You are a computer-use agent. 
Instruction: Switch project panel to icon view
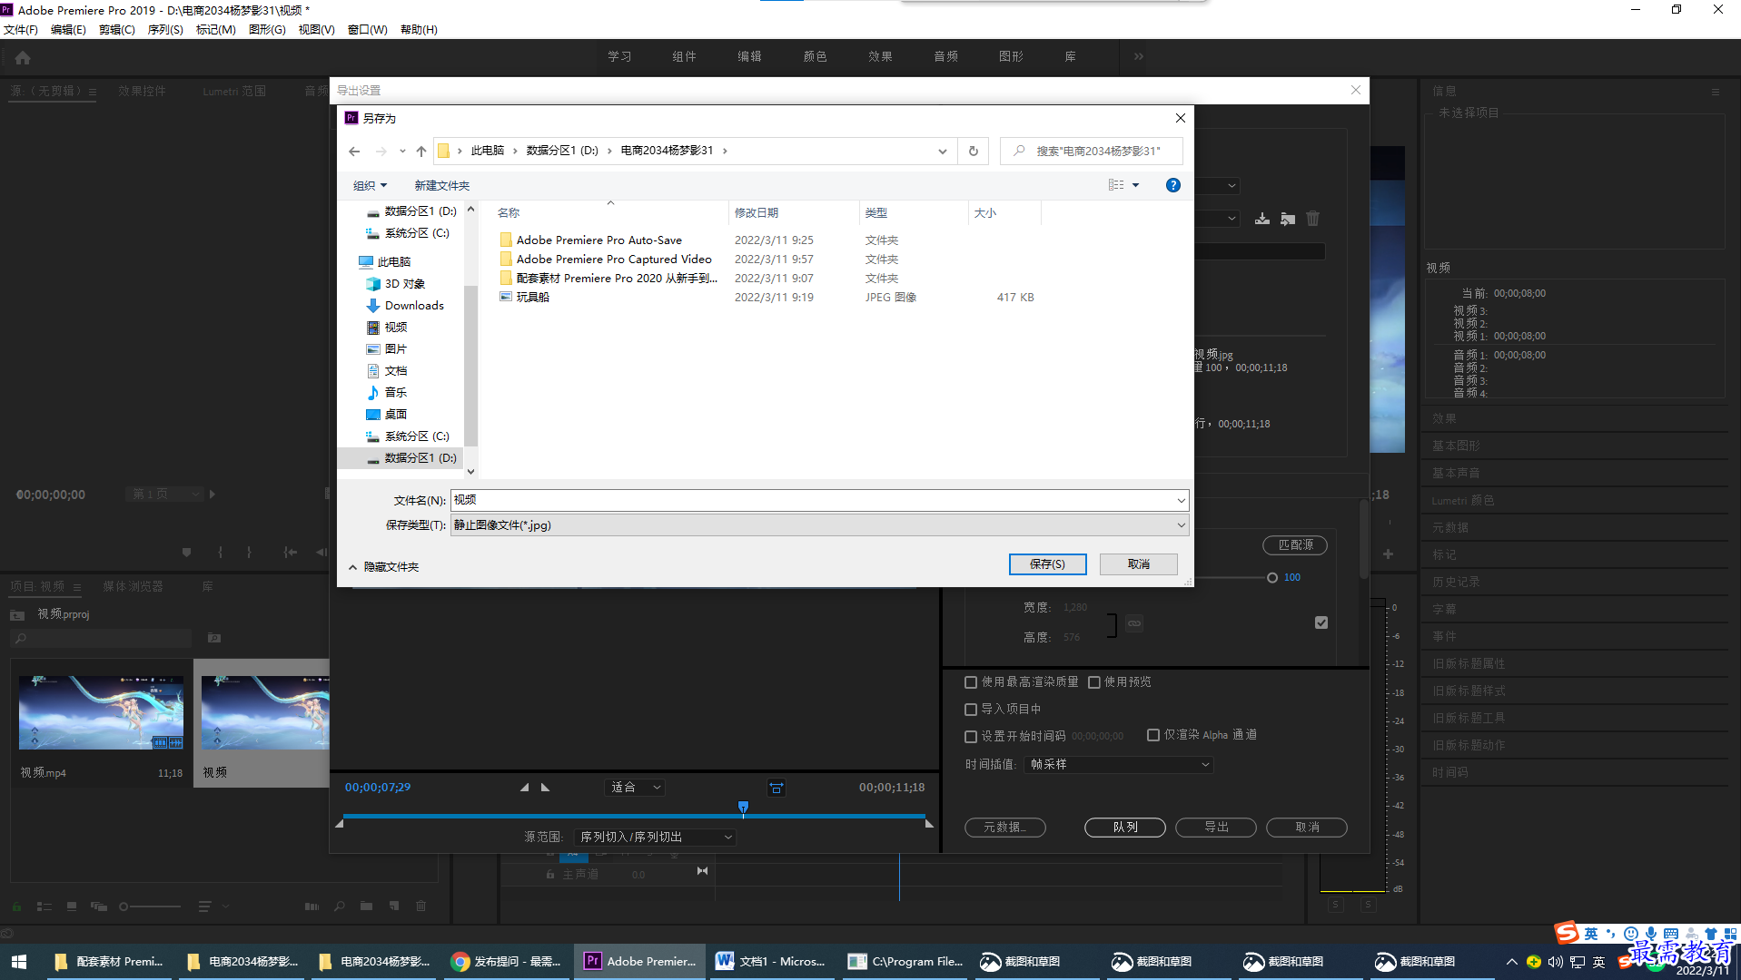coord(71,906)
